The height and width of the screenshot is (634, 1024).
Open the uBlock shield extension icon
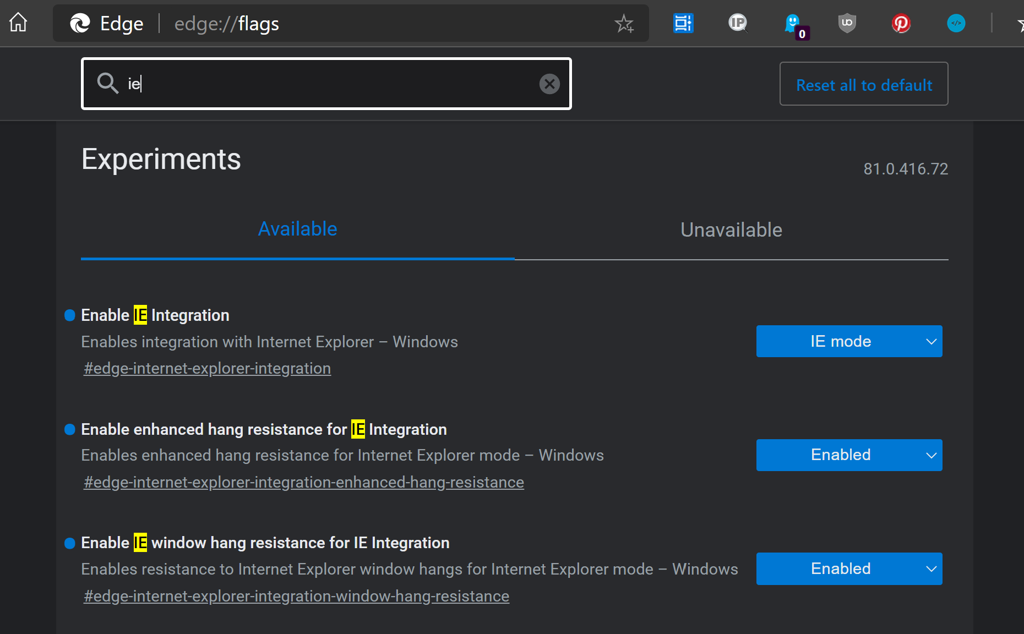(x=847, y=23)
